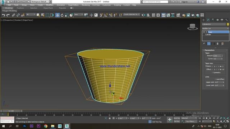The height and width of the screenshot is (129, 230).
Task: Open the Hierarchy command panel tab
Action: coord(213,20)
